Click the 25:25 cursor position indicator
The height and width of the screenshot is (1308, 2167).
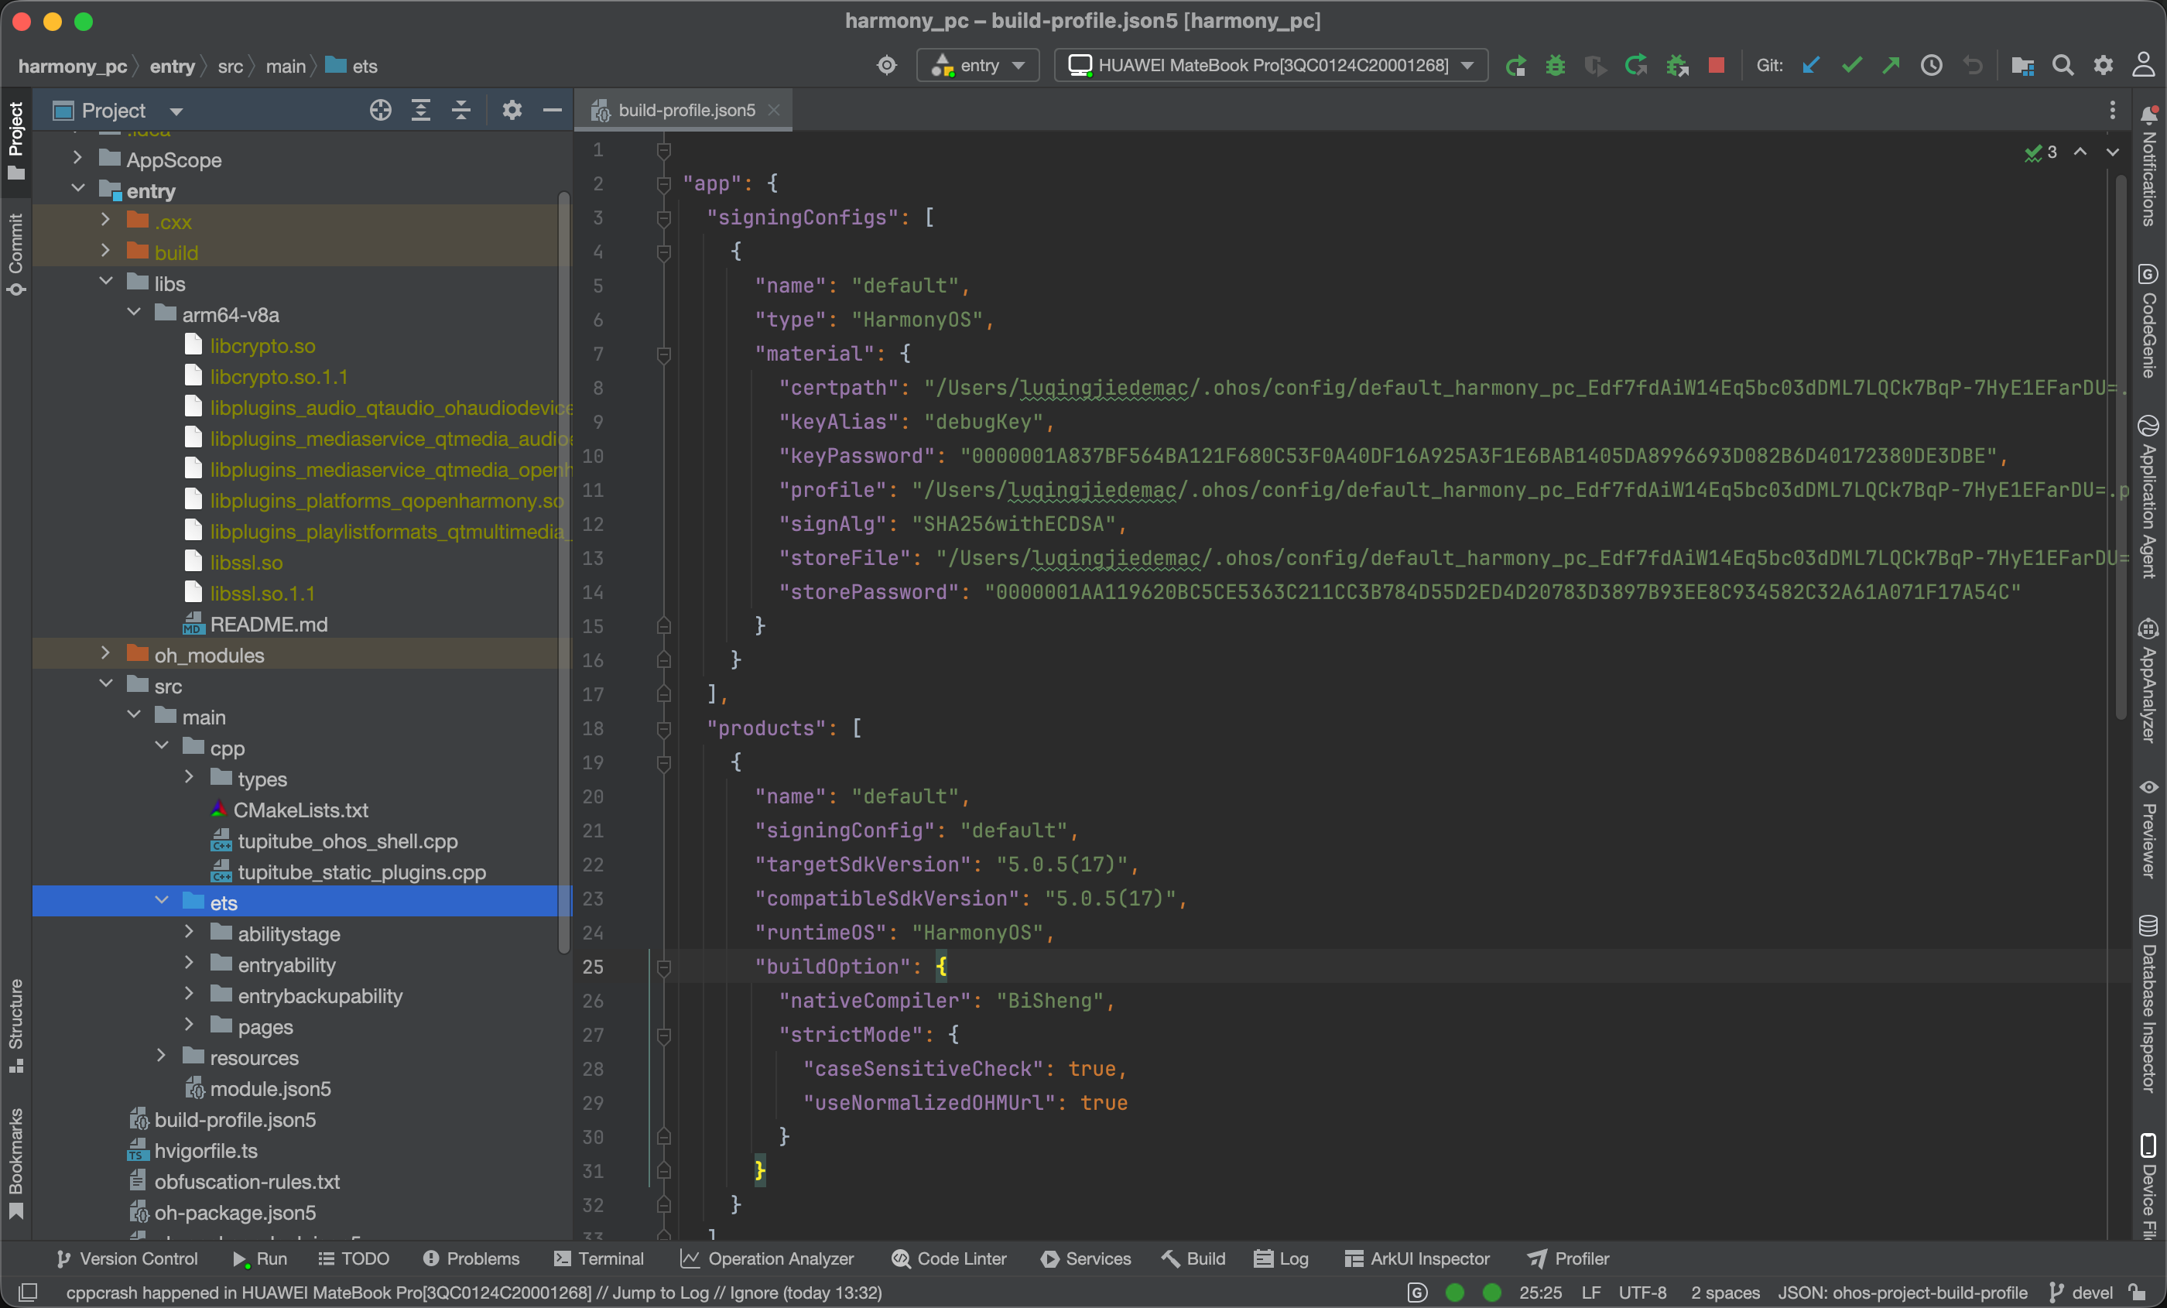coord(1540,1293)
